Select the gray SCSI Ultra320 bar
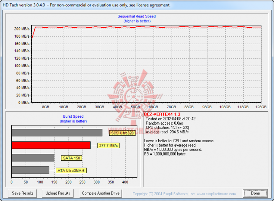 point(57,133)
